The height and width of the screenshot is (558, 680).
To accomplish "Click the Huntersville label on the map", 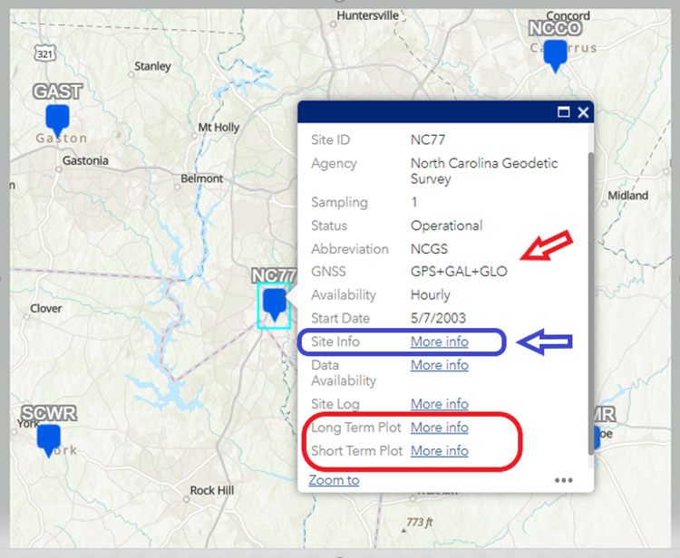I will tap(367, 16).
